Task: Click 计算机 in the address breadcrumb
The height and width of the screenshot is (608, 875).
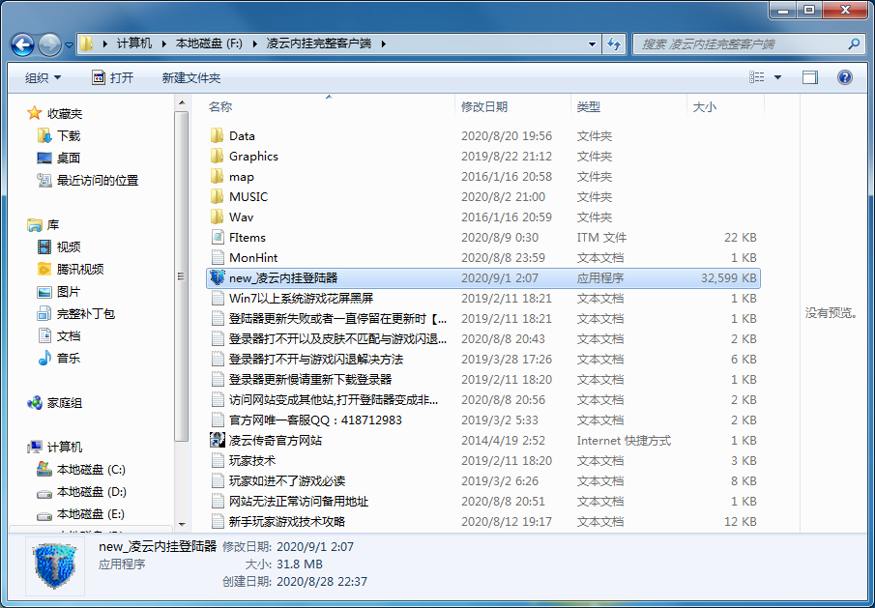Action: click(134, 43)
